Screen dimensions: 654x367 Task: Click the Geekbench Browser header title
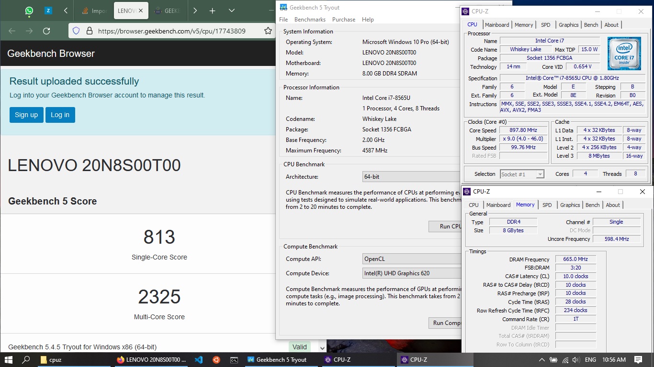[x=51, y=54]
